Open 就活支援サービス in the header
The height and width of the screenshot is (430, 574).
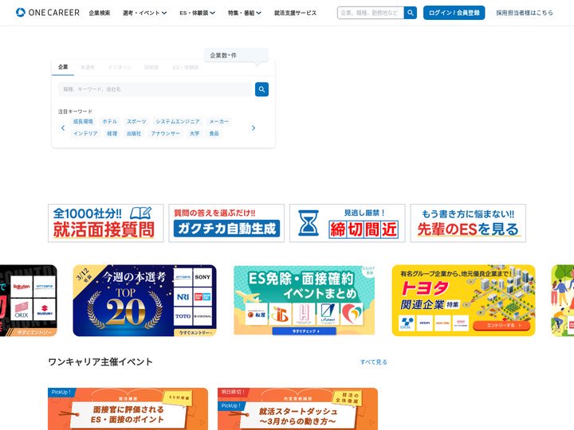(295, 13)
